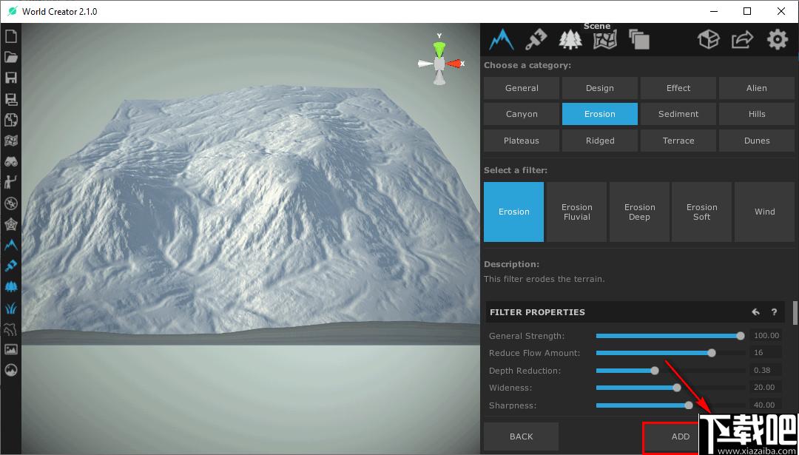
Task: Open the Scene map tab icon
Action: pyautogui.click(x=605, y=40)
